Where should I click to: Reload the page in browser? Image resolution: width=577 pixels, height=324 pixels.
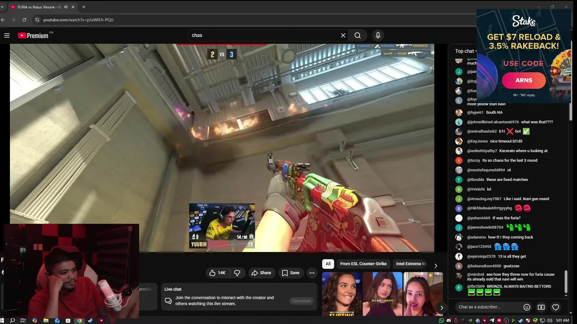coord(24,20)
